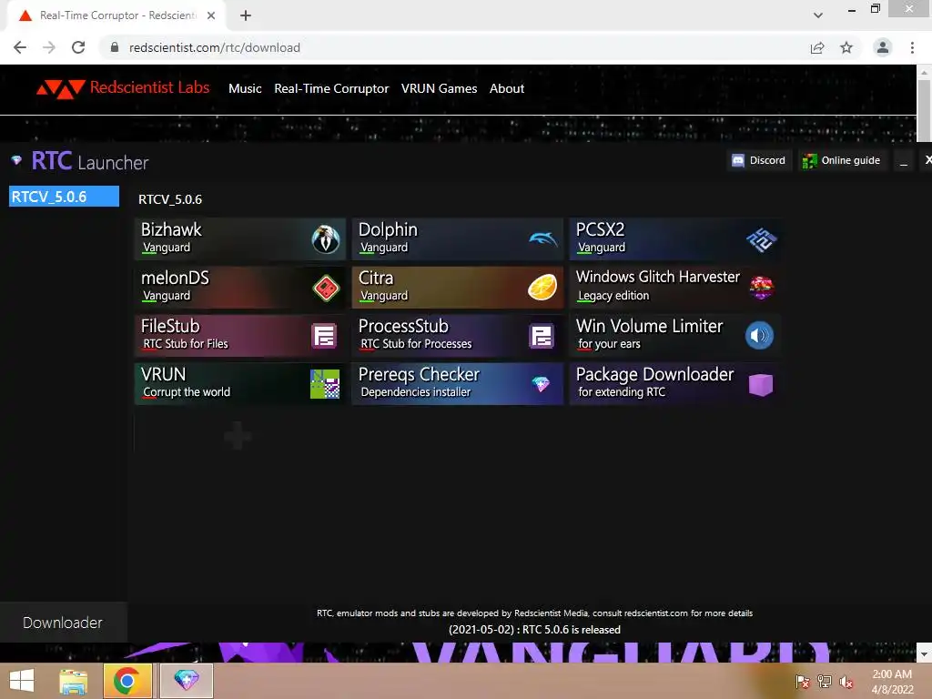Bookmark this page with the star icon
Image resolution: width=932 pixels, height=699 pixels.
coord(846,47)
